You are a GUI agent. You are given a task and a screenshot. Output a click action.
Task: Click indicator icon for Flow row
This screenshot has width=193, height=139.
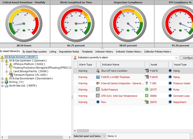pos(98,102)
